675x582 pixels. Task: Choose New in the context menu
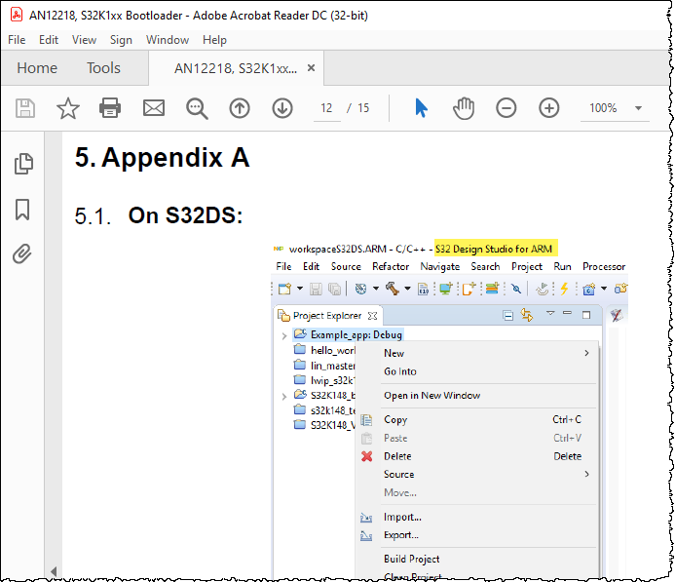click(477, 353)
